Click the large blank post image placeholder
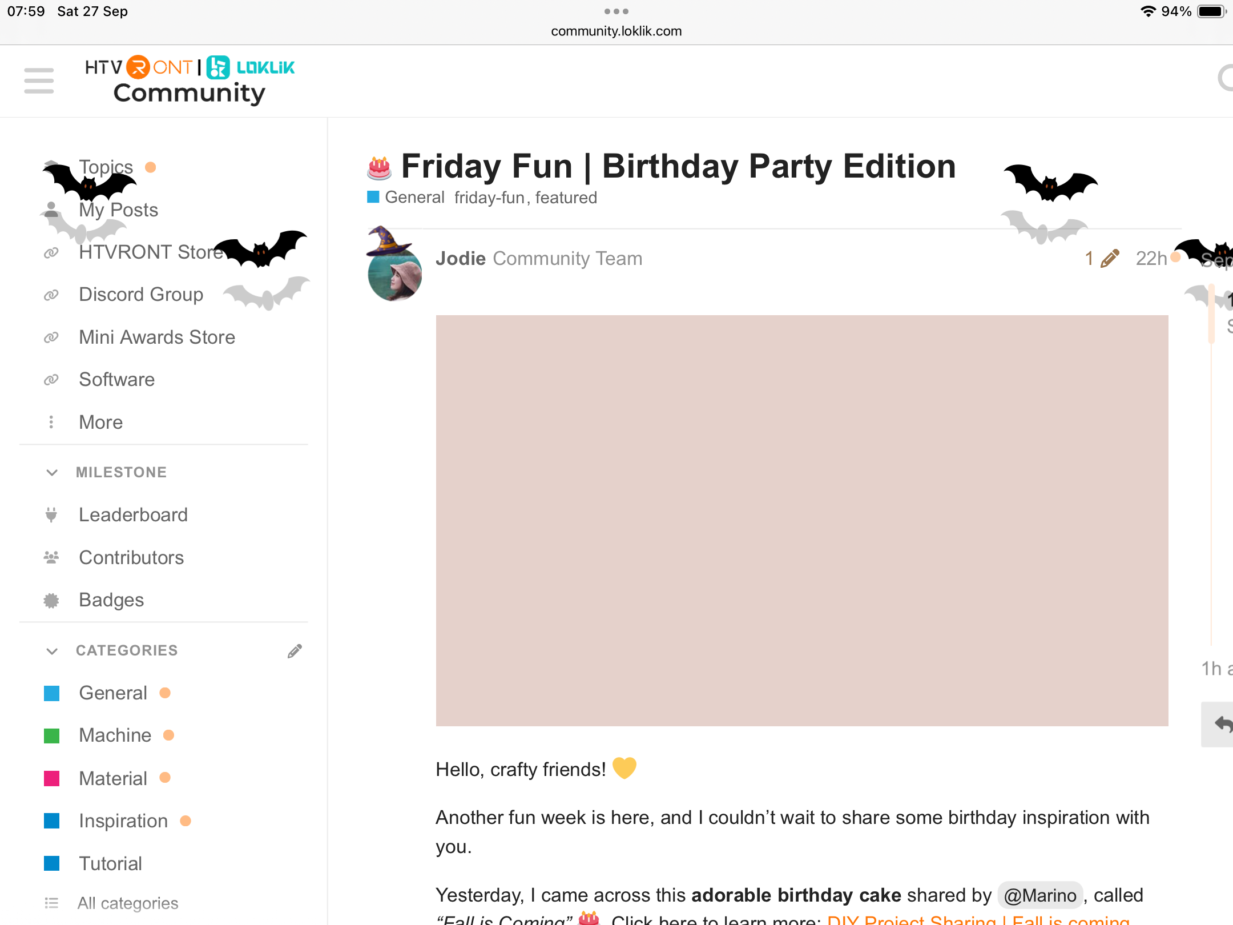Screen dimensions: 1233x925 point(801,520)
